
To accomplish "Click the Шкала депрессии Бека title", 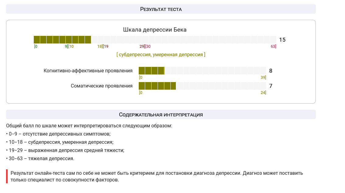I will 155,30.
